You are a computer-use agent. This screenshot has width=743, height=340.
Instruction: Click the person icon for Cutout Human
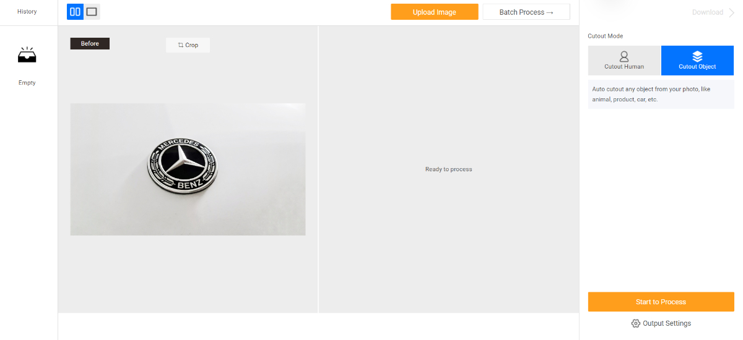point(624,56)
